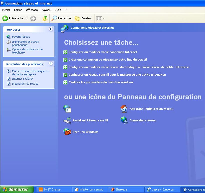205x193 pixels.
Task: Open the unlabeled globe checklist control panel icon
Action: [67, 109]
